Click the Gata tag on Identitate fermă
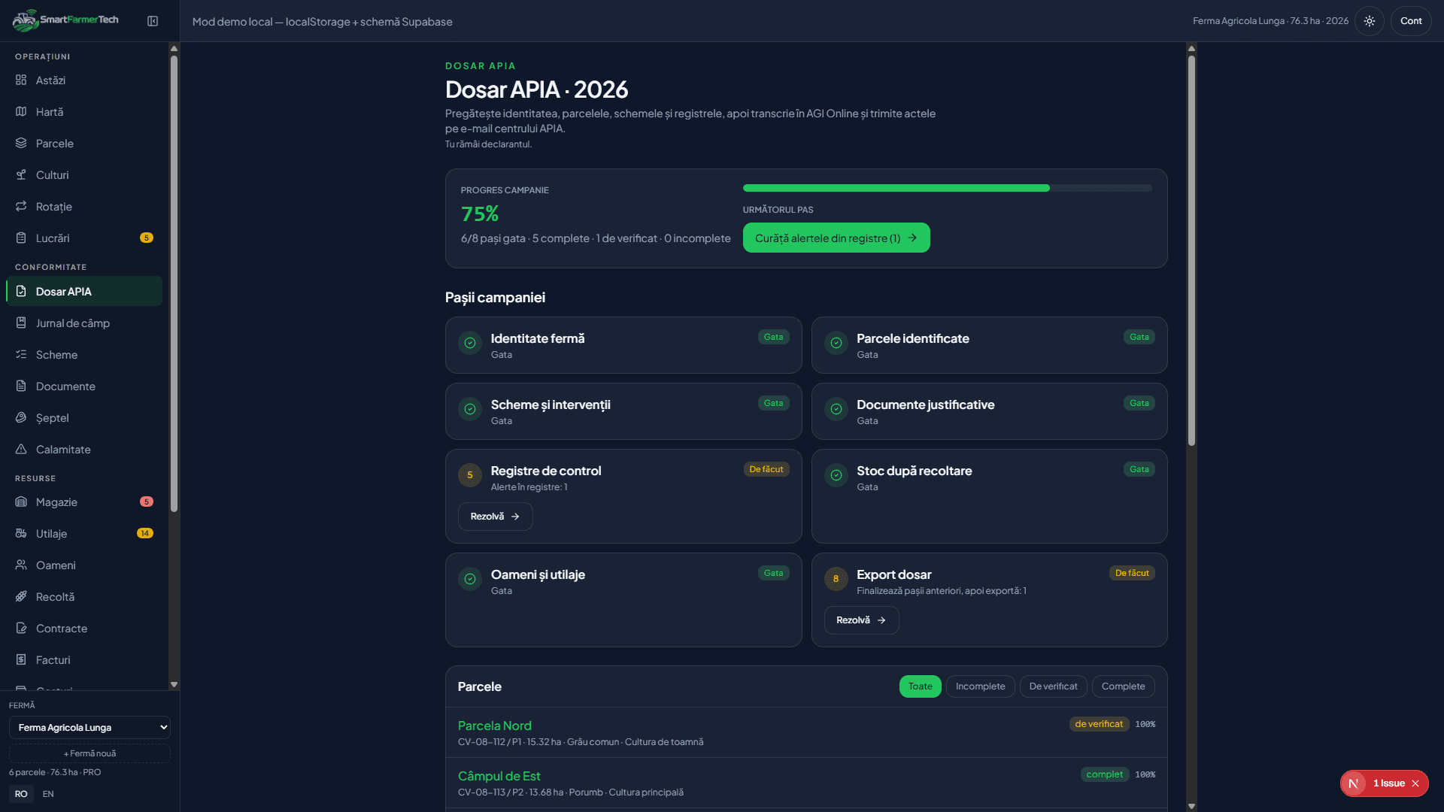Viewport: 1444px width, 812px height. (774, 337)
